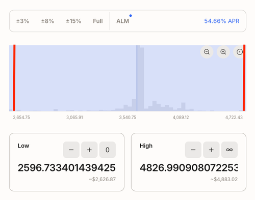Viewport: 255px width, 200px height.
Task: Decrease the High price with minus
Action: [x=193, y=150]
